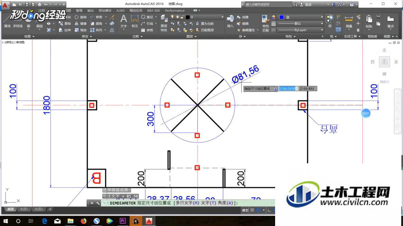Toggle the Model space (模型) status button
The width and height of the screenshot is (403, 226).
pyautogui.click(x=245, y=210)
